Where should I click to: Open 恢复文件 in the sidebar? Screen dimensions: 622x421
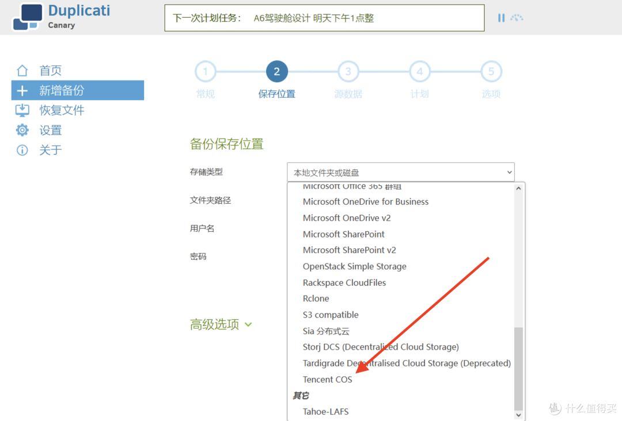point(62,110)
